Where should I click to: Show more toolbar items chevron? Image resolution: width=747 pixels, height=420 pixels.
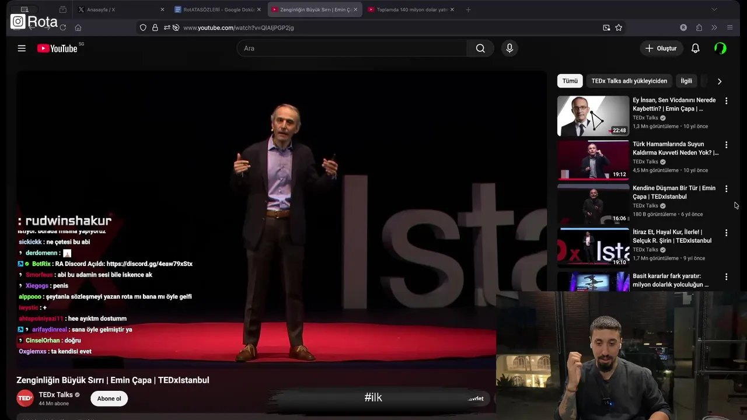click(x=714, y=27)
